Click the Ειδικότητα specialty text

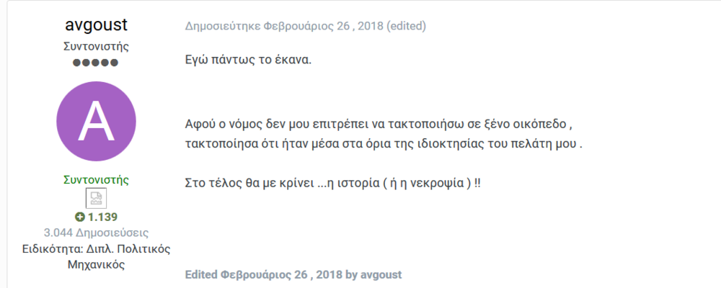(97, 249)
